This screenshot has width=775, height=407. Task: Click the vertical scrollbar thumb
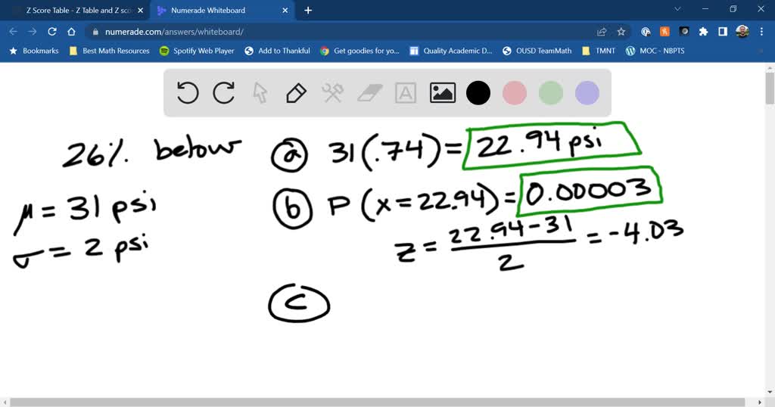point(770,89)
